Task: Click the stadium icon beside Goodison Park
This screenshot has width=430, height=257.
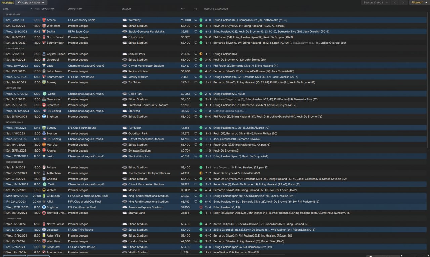Action: click(x=125, y=133)
